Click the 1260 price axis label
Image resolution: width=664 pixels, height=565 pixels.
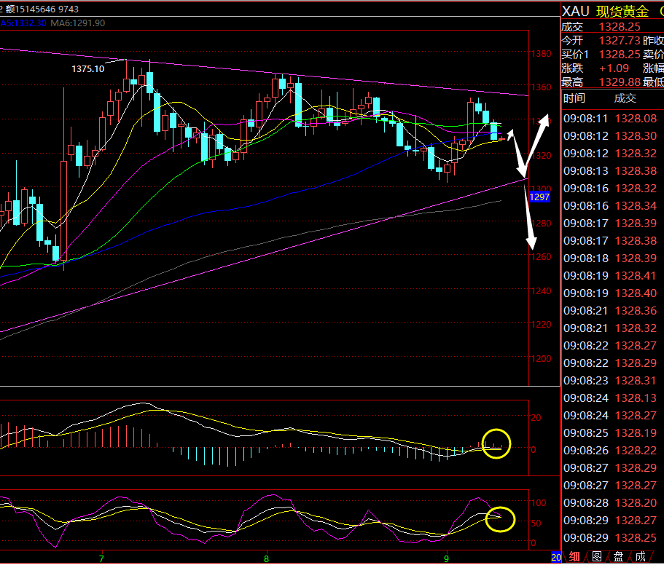click(542, 257)
